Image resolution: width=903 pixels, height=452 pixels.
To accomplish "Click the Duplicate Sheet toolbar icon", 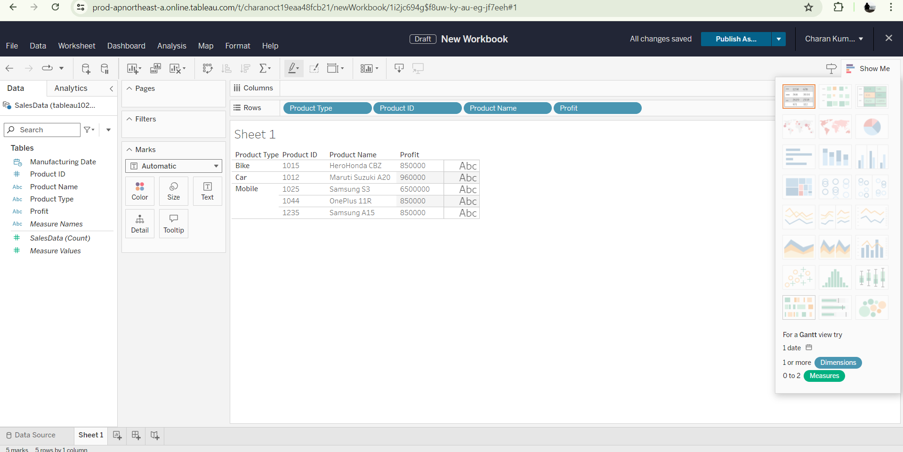I will (x=155, y=68).
